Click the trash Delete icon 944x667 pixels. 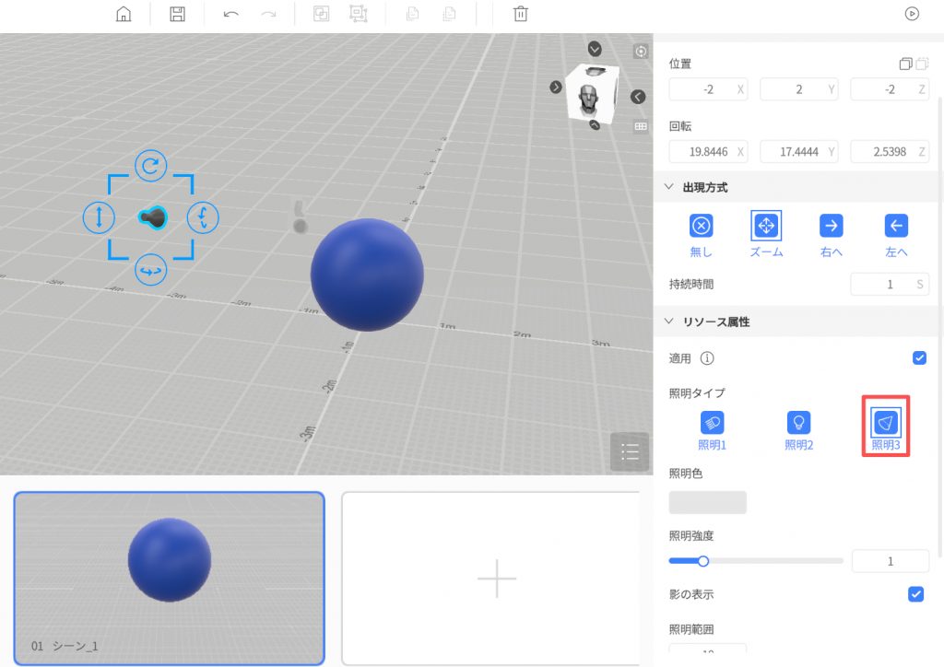coord(521,14)
